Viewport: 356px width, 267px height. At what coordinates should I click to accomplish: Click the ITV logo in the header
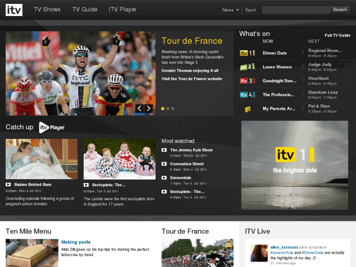coord(14,10)
